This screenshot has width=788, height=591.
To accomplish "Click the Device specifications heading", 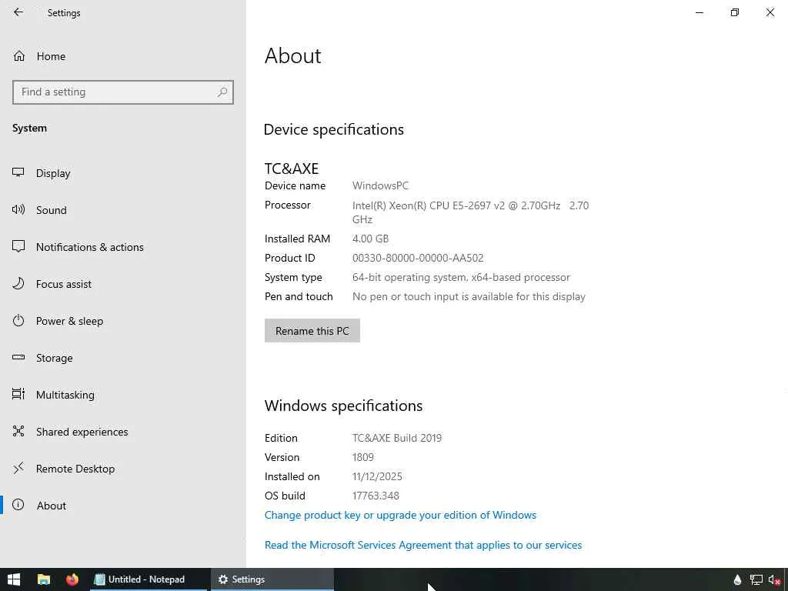I will tap(334, 129).
